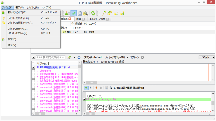The image size is (216, 121).
Task: Click the icon left of the diff filename
Action: click(111, 88)
